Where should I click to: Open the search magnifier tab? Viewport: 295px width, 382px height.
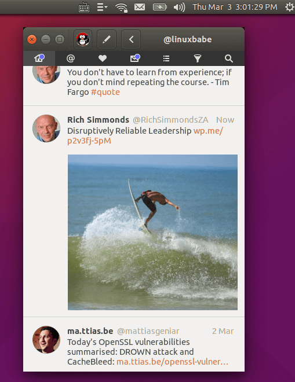click(x=228, y=58)
